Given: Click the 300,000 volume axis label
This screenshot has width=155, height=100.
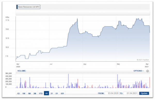Looking at the screenshot, I should coord(9,79).
